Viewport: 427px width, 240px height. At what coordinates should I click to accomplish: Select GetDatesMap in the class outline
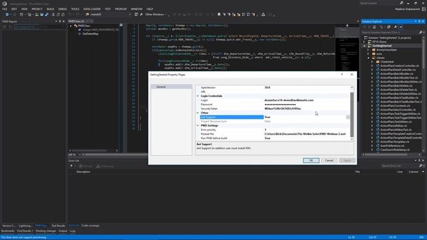90,34
